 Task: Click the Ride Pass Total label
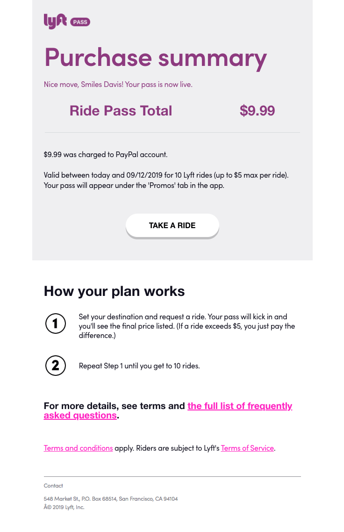coord(121,111)
